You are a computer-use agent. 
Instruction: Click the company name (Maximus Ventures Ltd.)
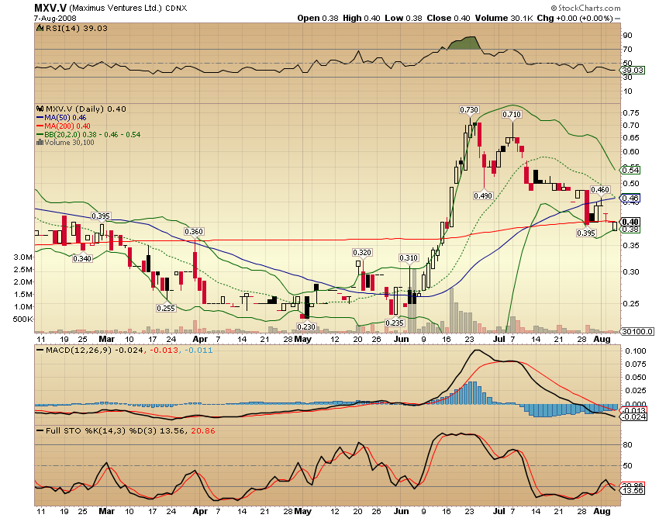(116, 8)
